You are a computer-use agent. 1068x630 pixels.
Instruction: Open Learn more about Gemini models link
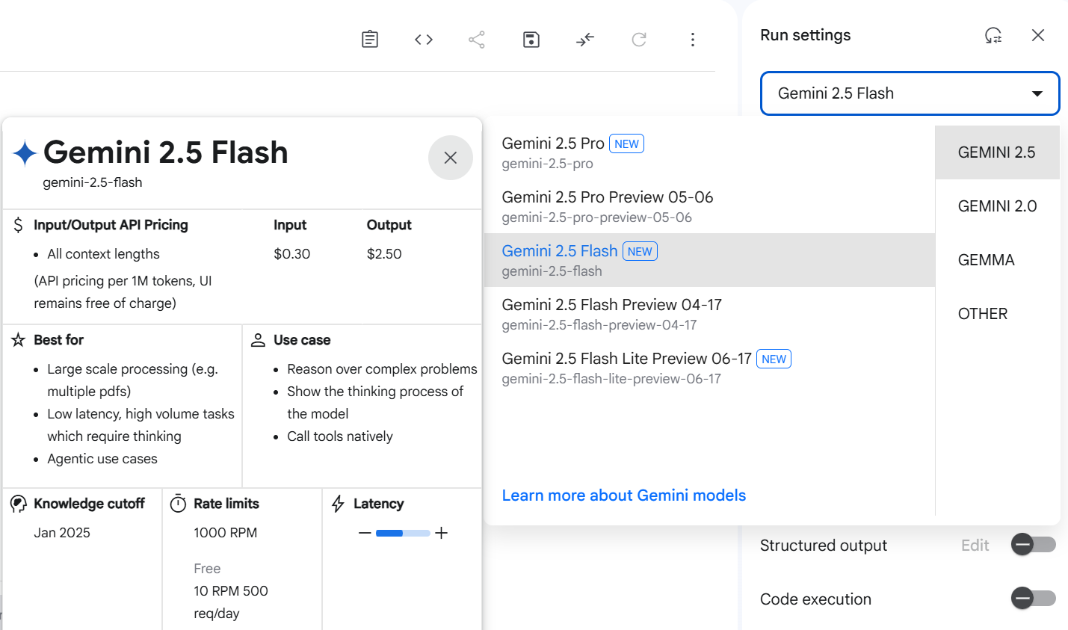624,495
